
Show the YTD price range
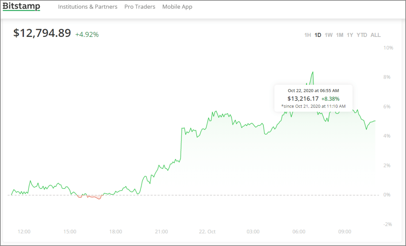[362, 35]
